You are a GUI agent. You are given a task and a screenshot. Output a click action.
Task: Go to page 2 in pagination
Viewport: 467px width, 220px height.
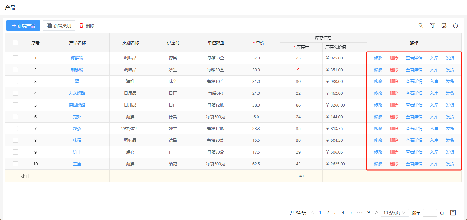tap(328, 212)
